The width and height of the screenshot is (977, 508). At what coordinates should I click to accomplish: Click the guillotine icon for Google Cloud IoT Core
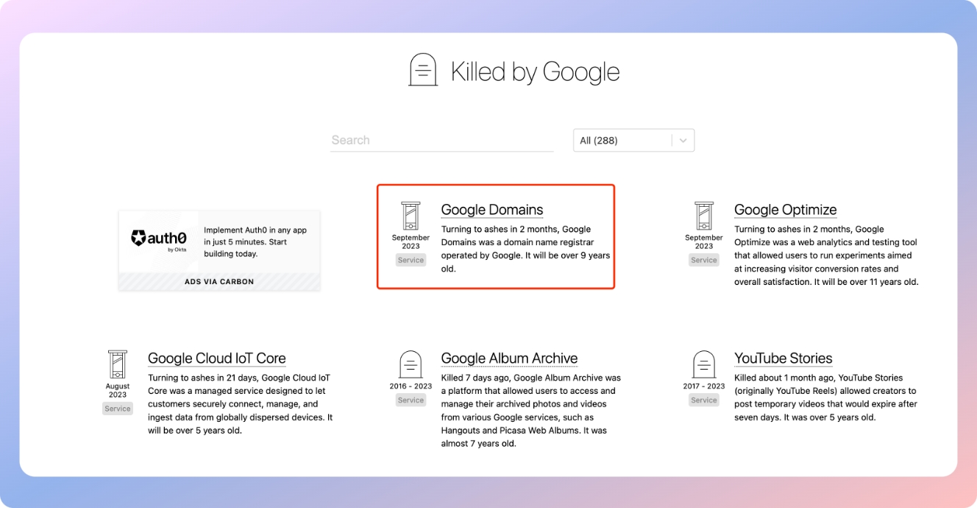[x=118, y=364]
